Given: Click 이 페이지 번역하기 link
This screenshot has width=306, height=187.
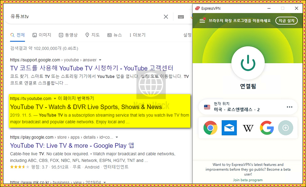Looking at the screenshot, I should pos(76,98).
